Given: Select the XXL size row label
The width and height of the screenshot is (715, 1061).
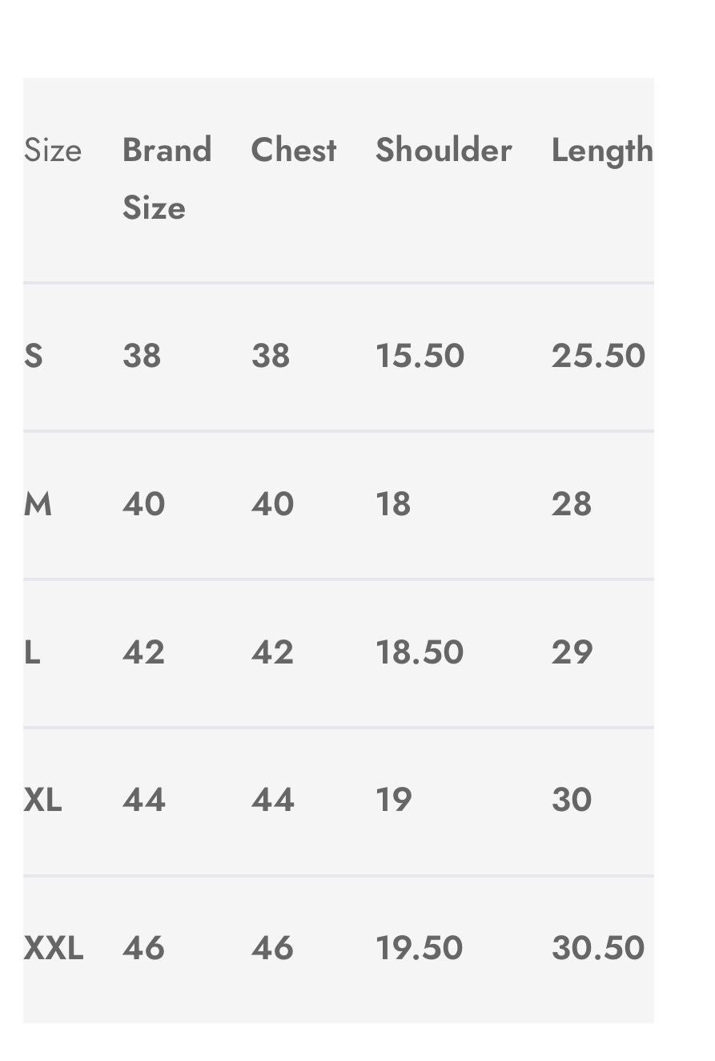Looking at the screenshot, I should click(53, 948).
